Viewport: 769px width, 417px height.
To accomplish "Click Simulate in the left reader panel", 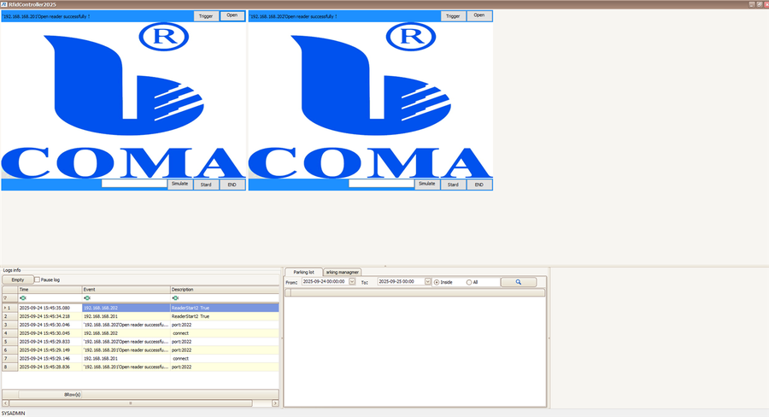I will coord(180,184).
